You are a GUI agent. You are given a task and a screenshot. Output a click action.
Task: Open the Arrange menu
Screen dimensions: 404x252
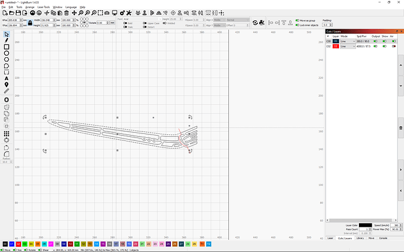point(30,7)
